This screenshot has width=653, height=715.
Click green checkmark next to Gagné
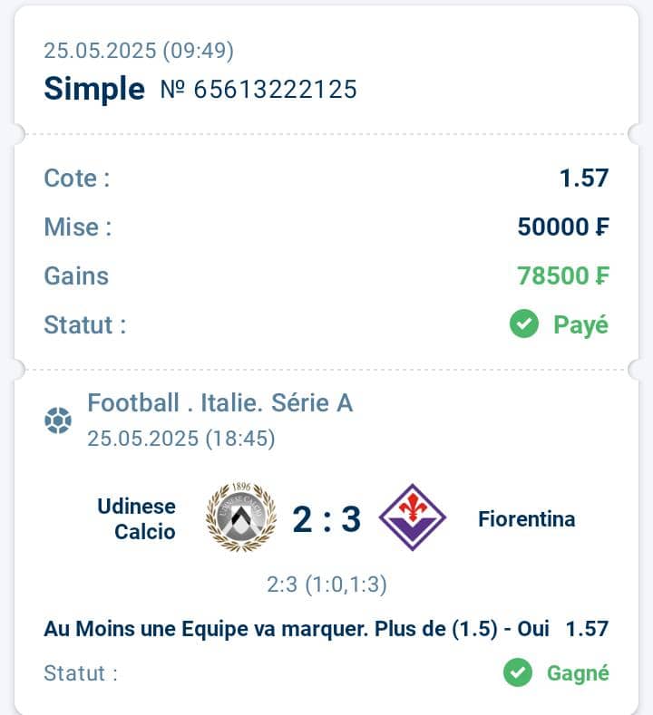pos(518,672)
